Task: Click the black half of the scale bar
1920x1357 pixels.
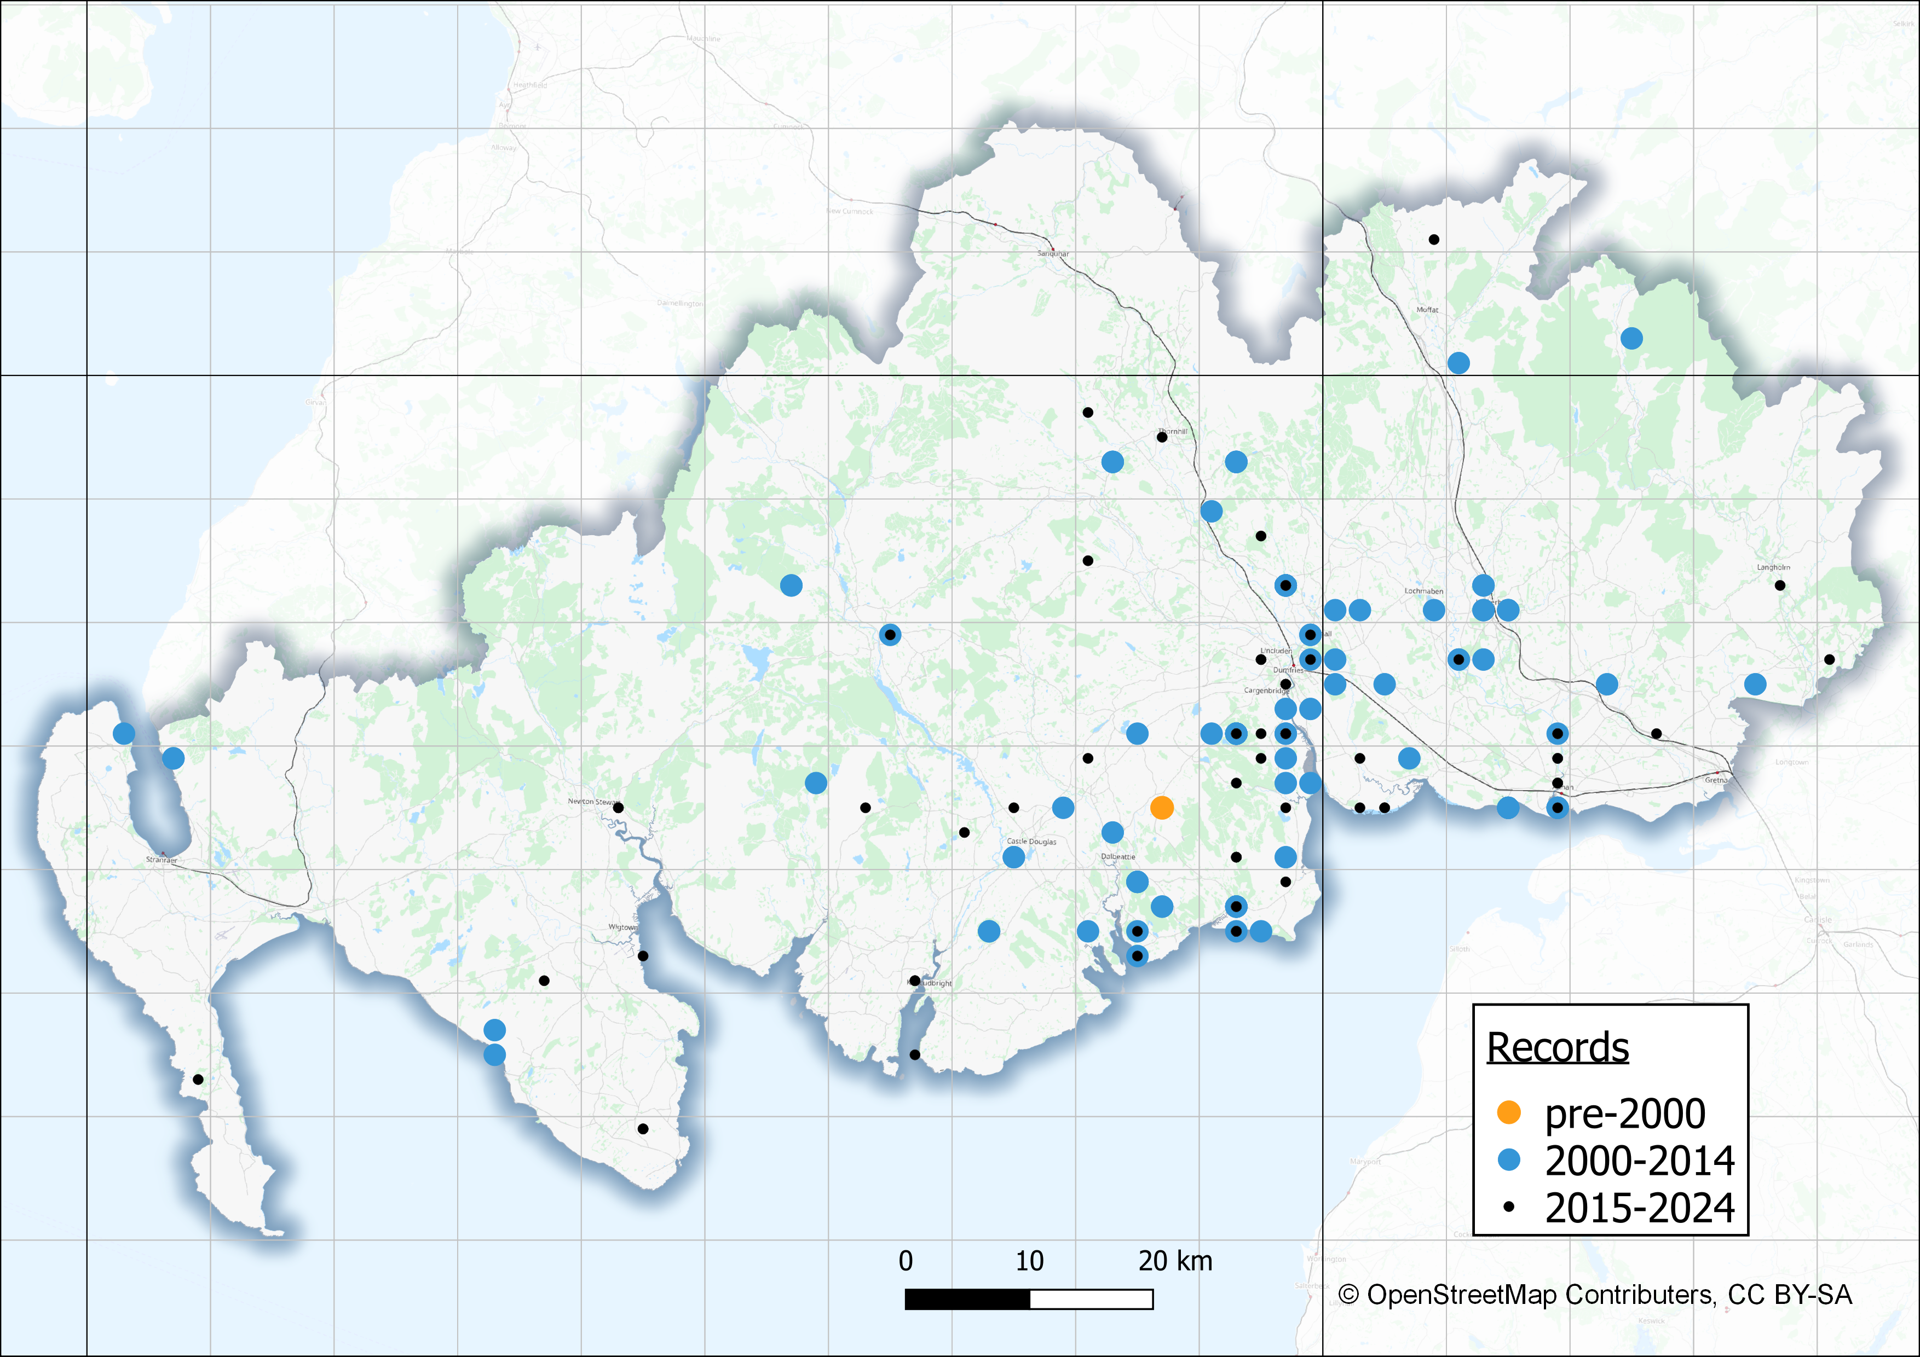Action: (x=967, y=1300)
